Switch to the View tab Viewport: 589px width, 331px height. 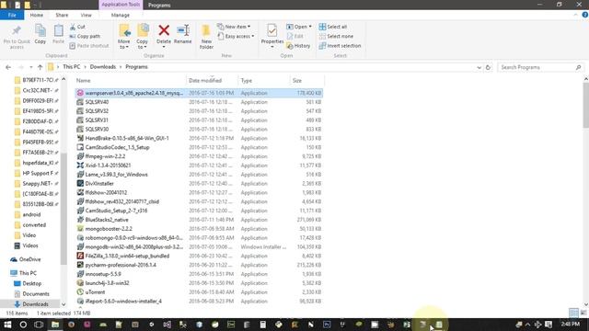(x=86, y=15)
